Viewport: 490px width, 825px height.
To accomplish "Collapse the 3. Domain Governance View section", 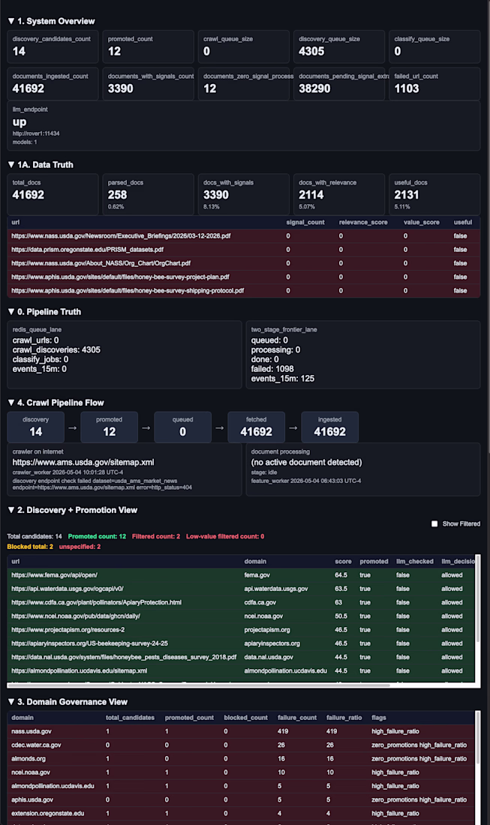I will [68, 702].
